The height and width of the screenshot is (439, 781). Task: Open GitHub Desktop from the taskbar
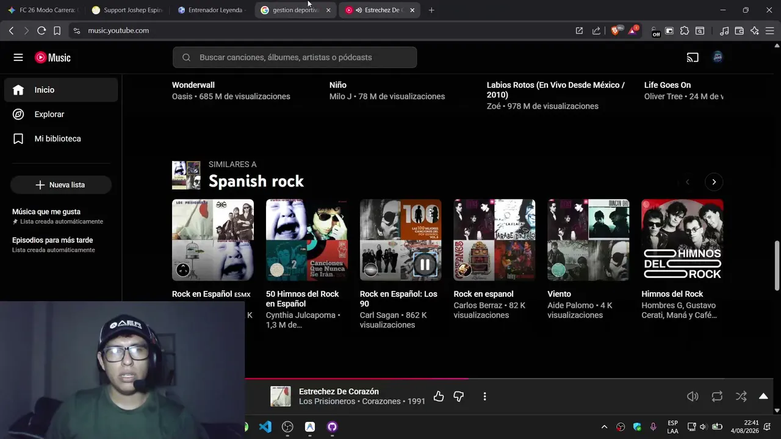tap(332, 427)
